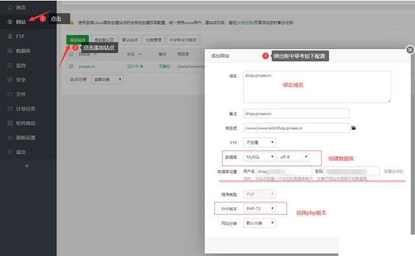Image resolution: width=415 pixels, height=256 pixels.
Task: Open the 监控 monitoring page
Action: (x=21, y=65)
